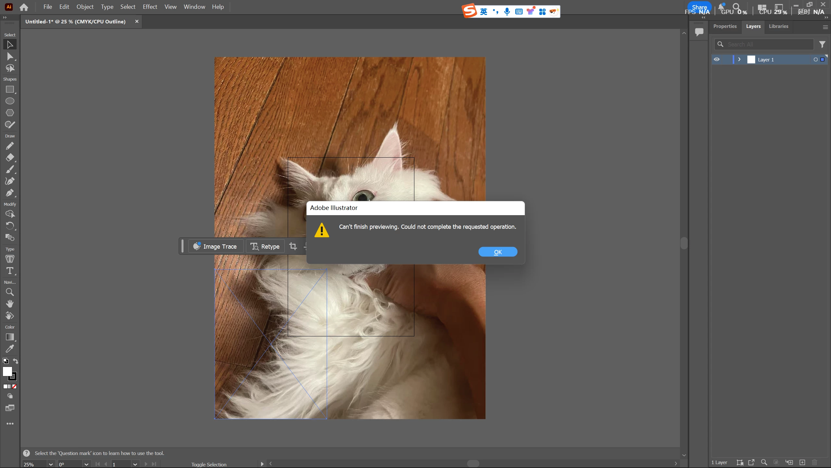Image resolution: width=831 pixels, height=468 pixels.
Task: Switch to the Properties tab
Action: point(725,26)
